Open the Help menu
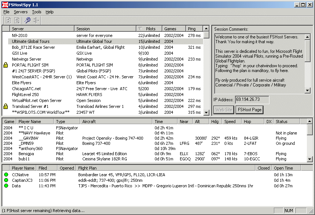Viewport: 315px width, 215px height. pyautogui.click(x=49, y=12)
